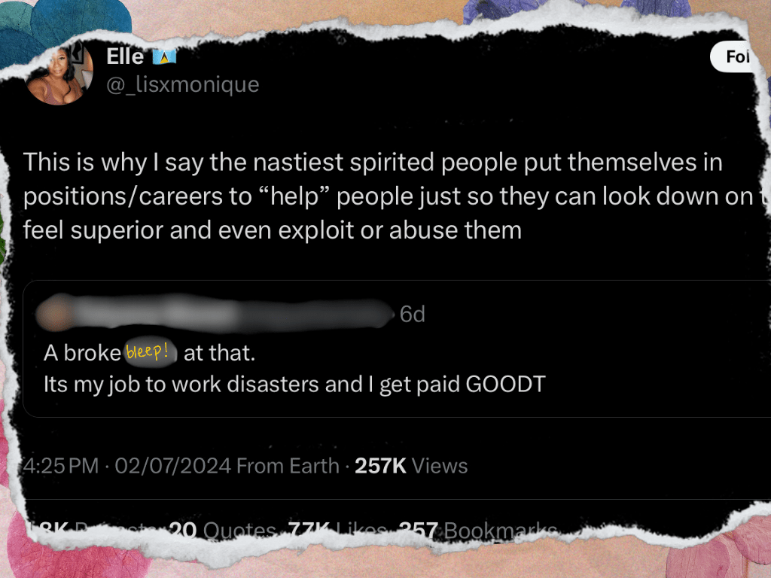Image resolution: width=771 pixels, height=578 pixels.
Task: Open the 257K Views stat
Action: point(411,466)
